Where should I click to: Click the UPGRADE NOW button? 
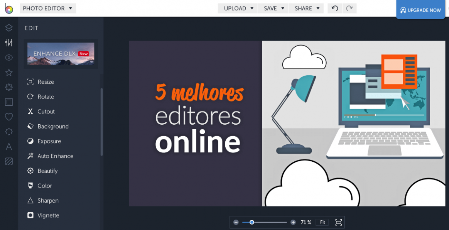420,10
